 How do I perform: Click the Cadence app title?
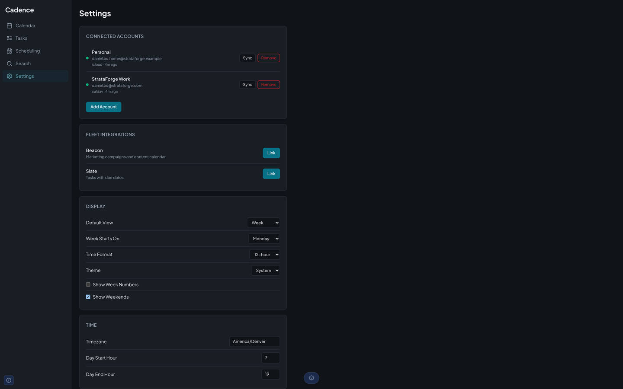click(19, 10)
